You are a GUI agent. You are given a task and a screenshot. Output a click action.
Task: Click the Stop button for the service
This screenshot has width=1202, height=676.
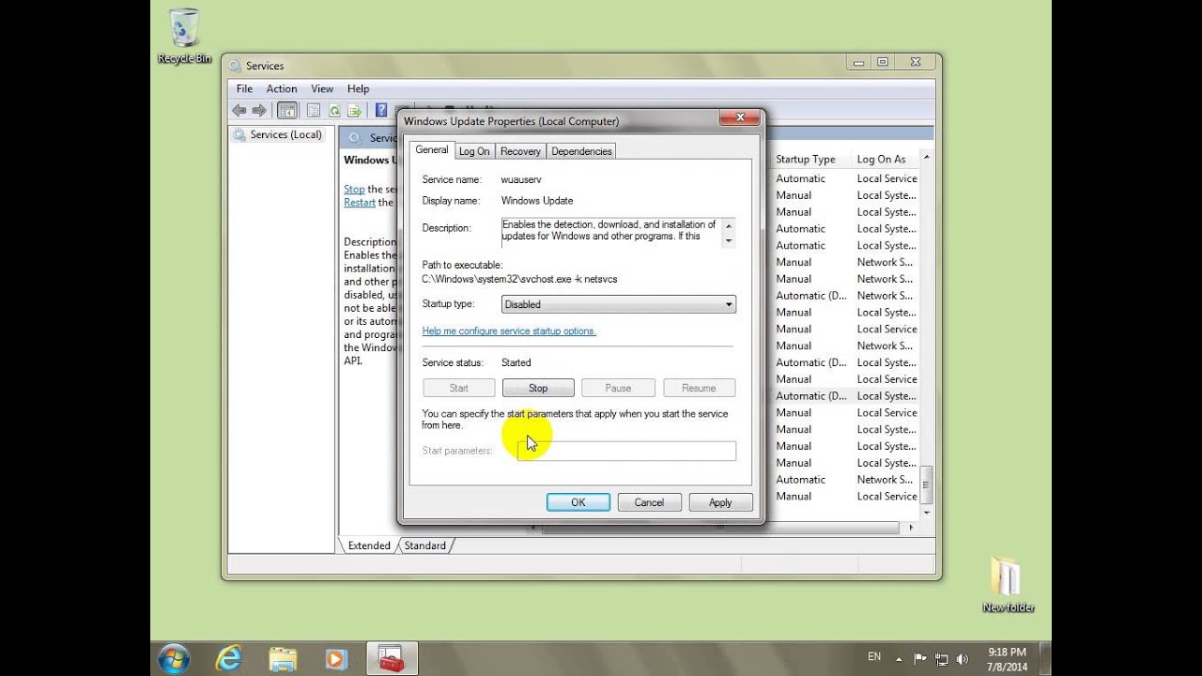pos(538,388)
